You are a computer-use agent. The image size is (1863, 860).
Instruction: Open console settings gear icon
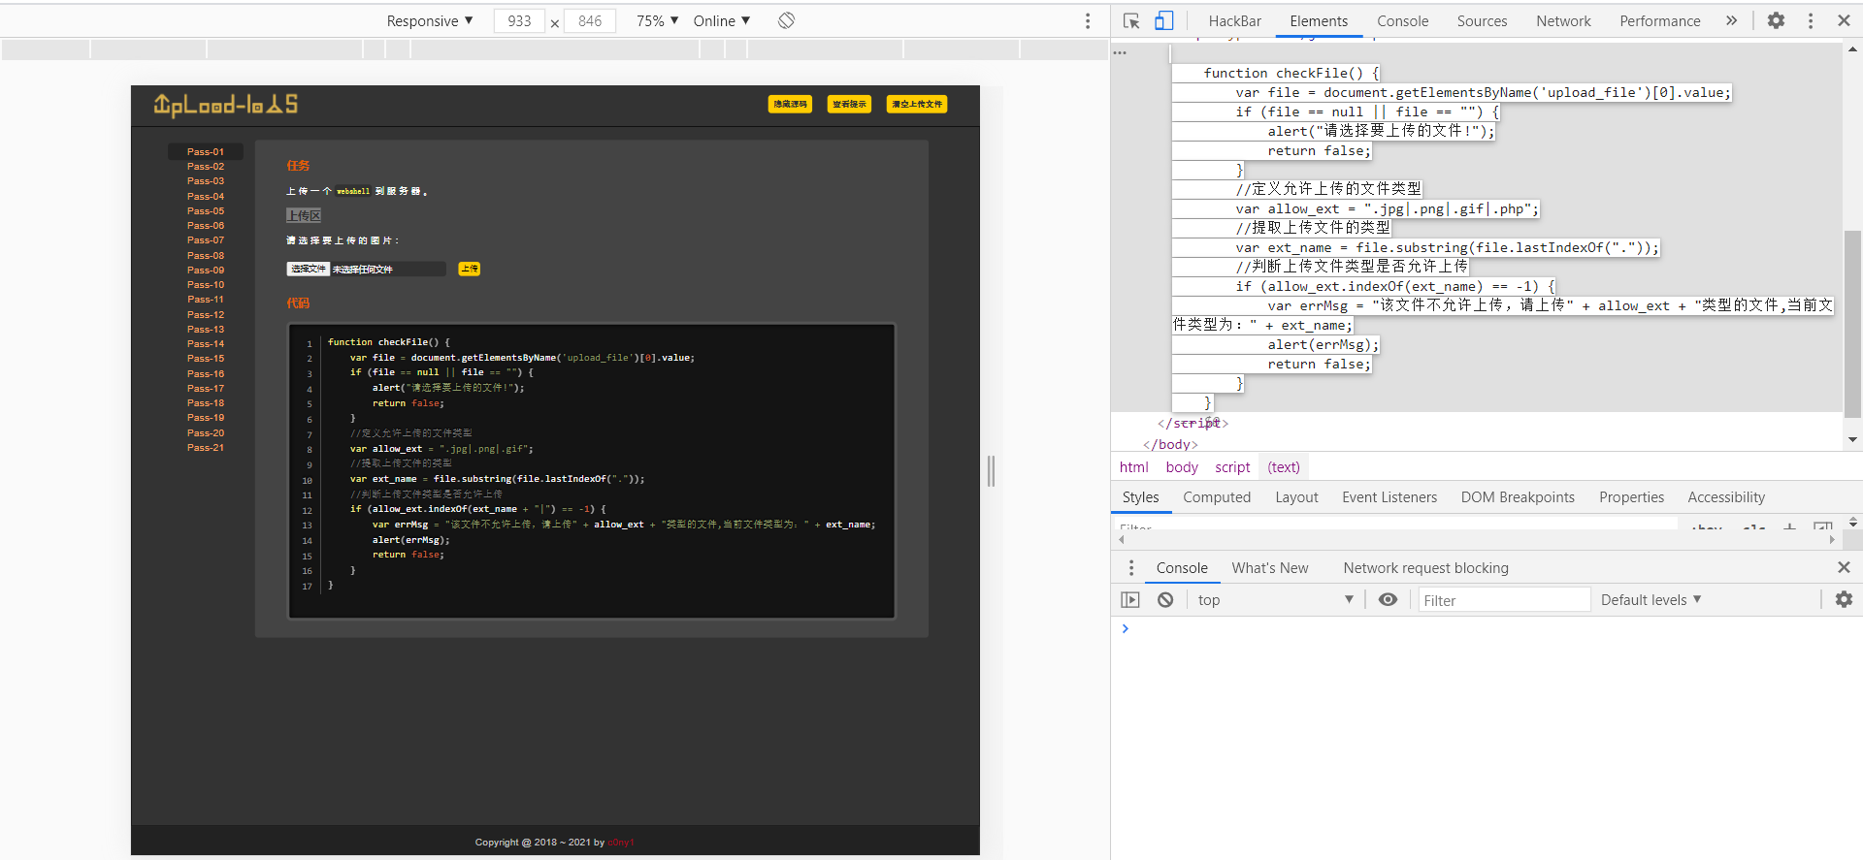(x=1844, y=600)
